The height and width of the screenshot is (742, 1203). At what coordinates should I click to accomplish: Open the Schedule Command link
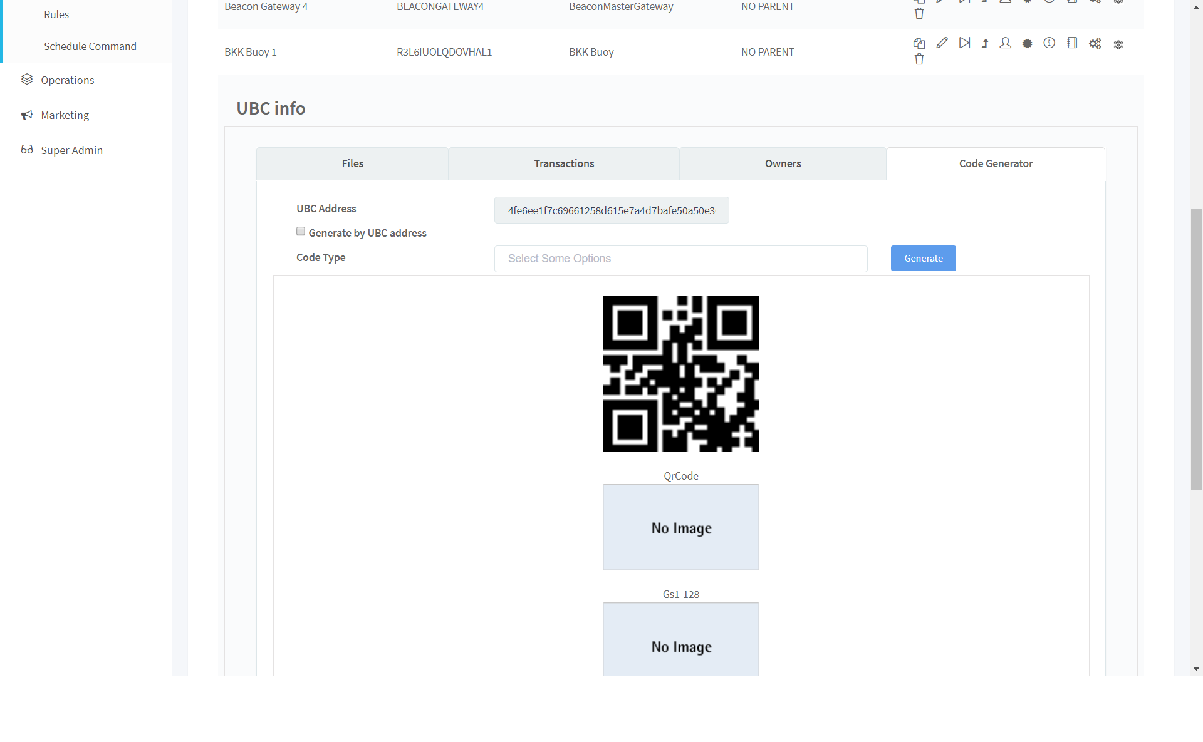click(90, 46)
